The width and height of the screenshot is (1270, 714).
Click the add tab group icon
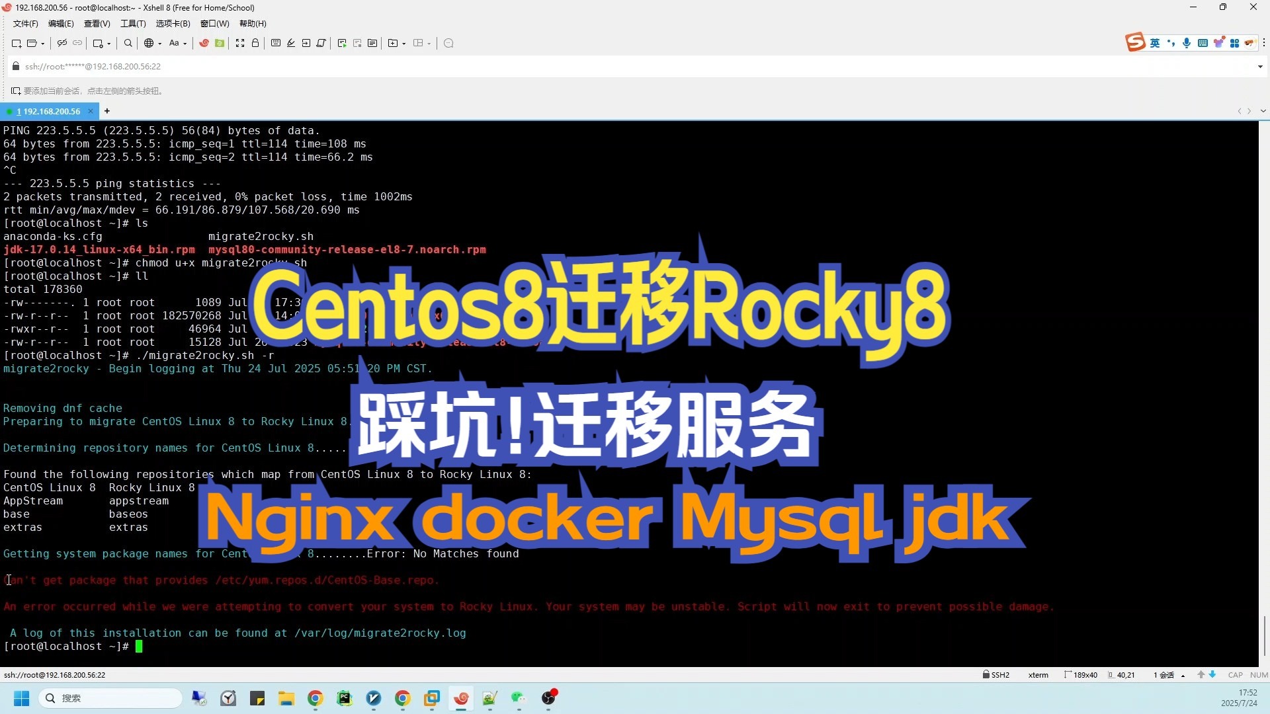(x=393, y=44)
